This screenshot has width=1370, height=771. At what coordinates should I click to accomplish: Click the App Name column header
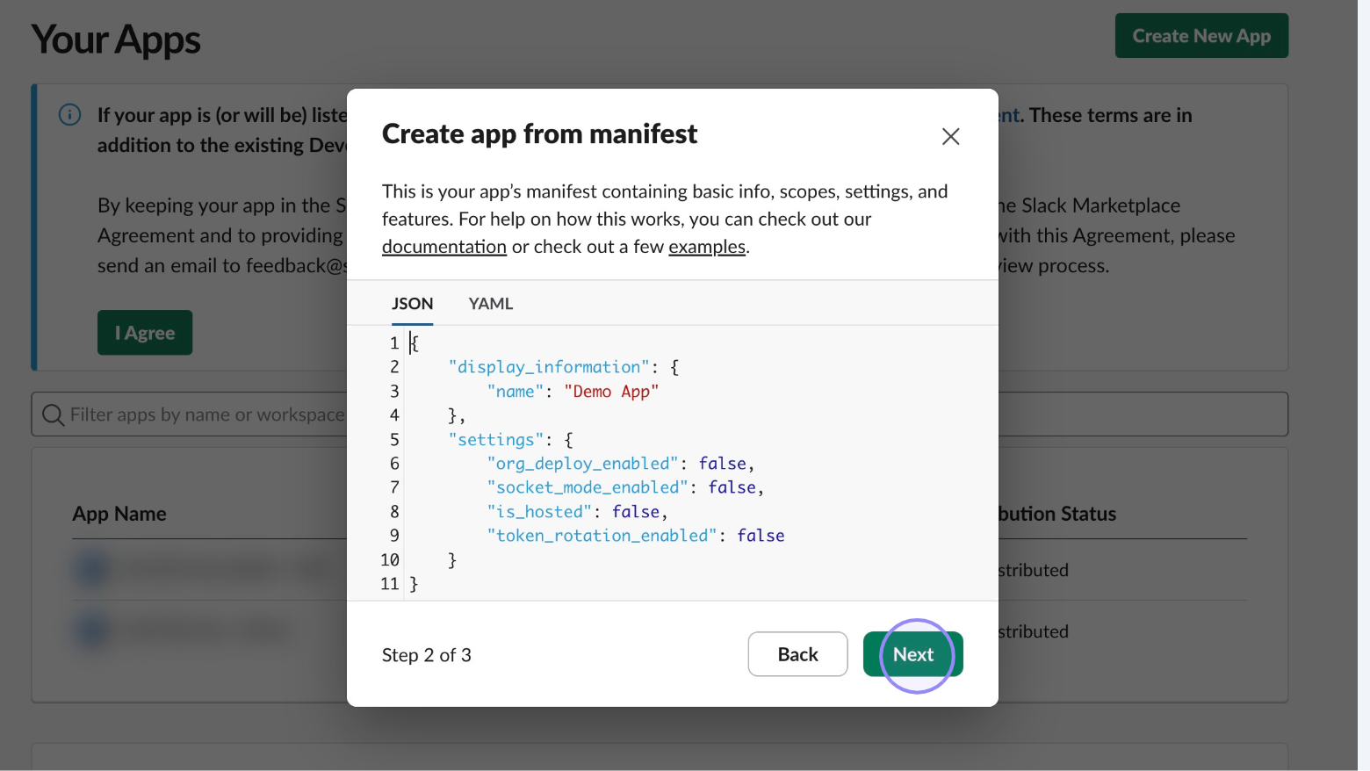point(119,514)
